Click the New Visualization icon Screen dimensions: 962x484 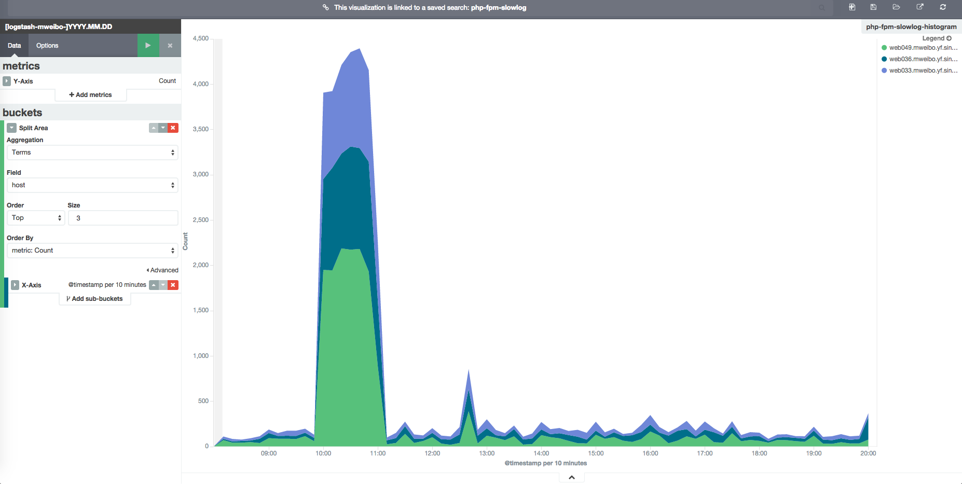(x=852, y=7)
